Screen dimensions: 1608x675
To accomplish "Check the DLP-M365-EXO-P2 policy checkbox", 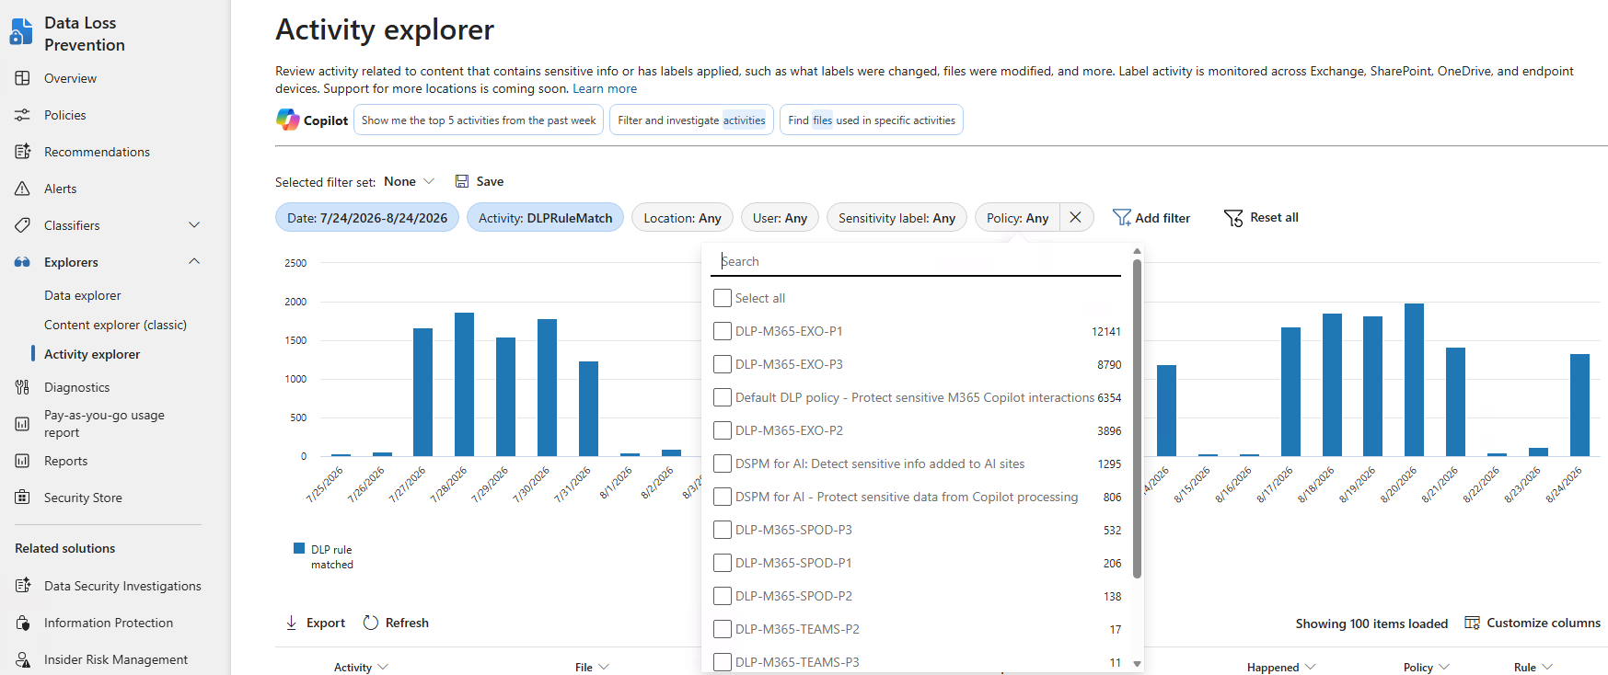I will click(x=723, y=430).
